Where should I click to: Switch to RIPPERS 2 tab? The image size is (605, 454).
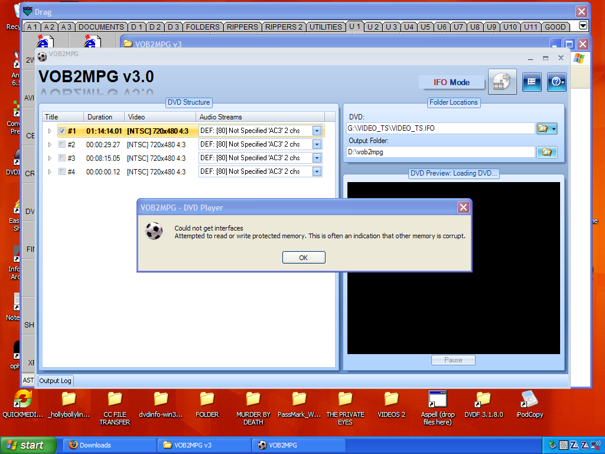pos(284,27)
